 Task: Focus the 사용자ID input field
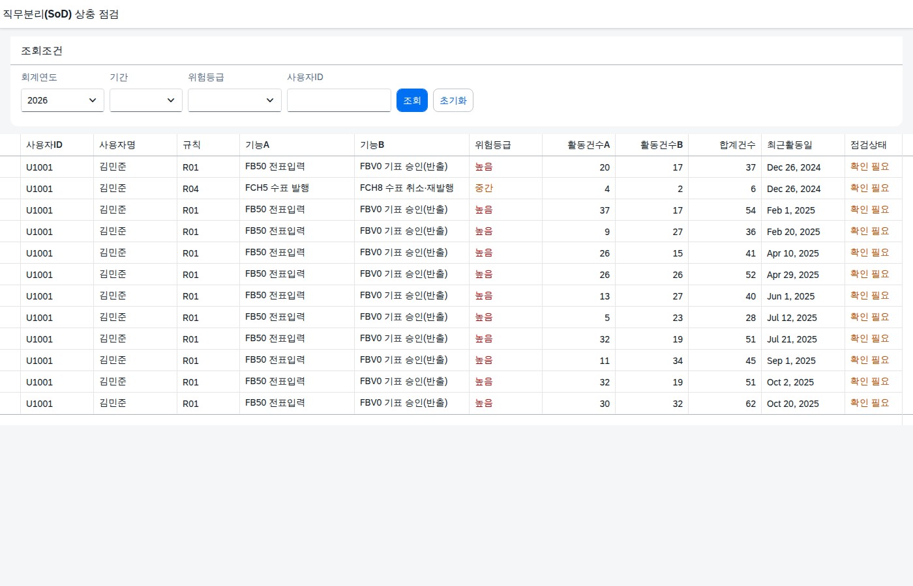[339, 100]
